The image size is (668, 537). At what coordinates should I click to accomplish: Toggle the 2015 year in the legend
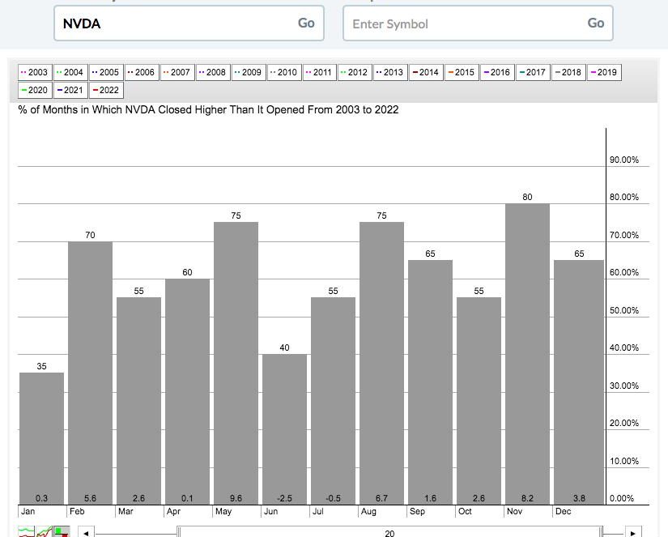[462, 72]
